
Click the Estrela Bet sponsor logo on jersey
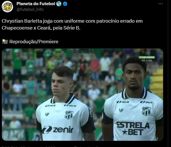click(x=133, y=128)
